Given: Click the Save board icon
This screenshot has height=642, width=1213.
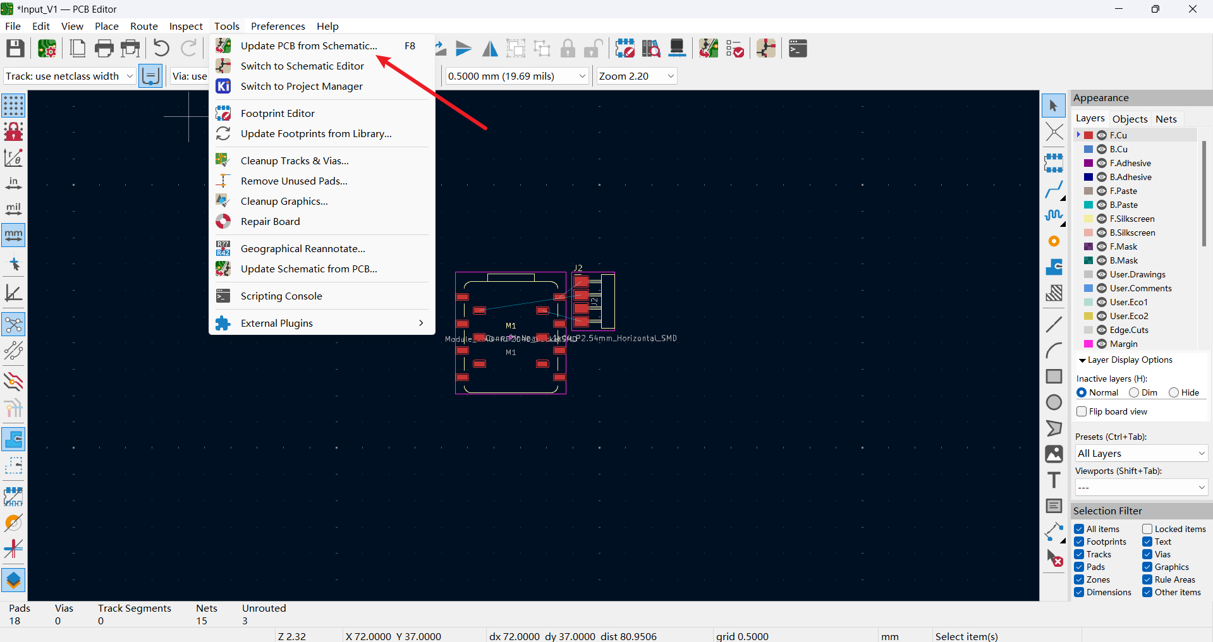Looking at the screenshot, I should [15, 49].
